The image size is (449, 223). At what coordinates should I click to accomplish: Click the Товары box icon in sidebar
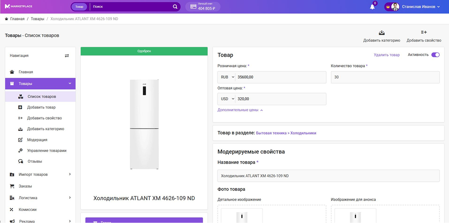coord(12,84)
